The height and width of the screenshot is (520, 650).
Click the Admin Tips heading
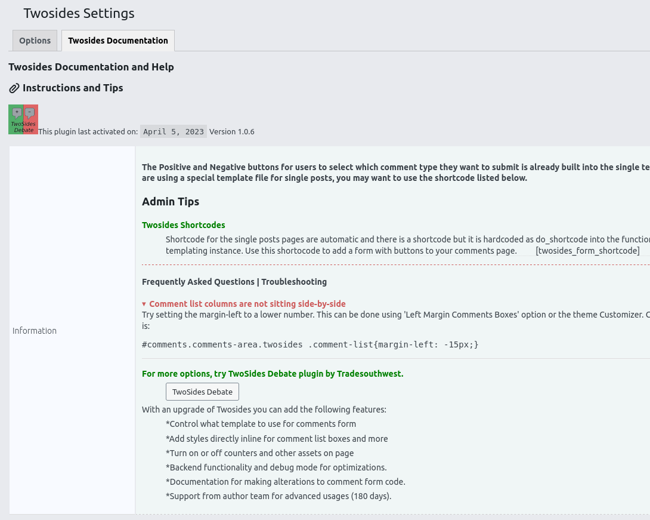click(x=171, y=202)
